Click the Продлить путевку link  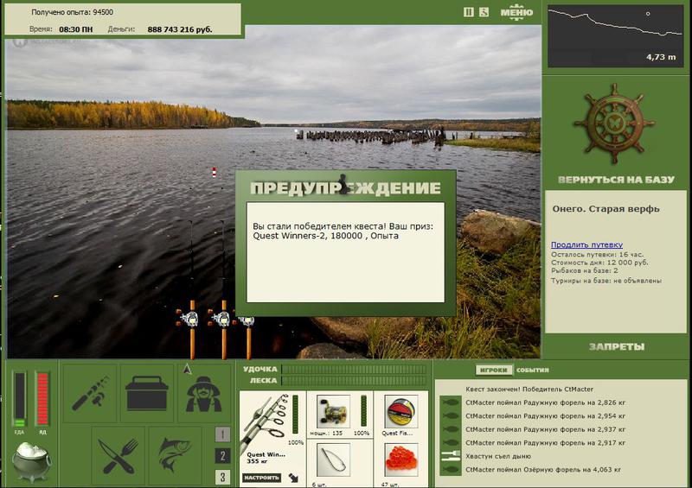pos(586,244)
